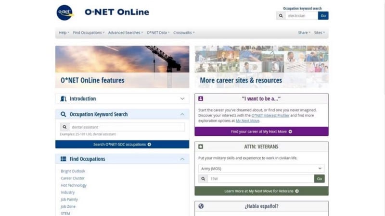Open the O*NET Data menu
The image size is (385, 216).
point(158,33)
